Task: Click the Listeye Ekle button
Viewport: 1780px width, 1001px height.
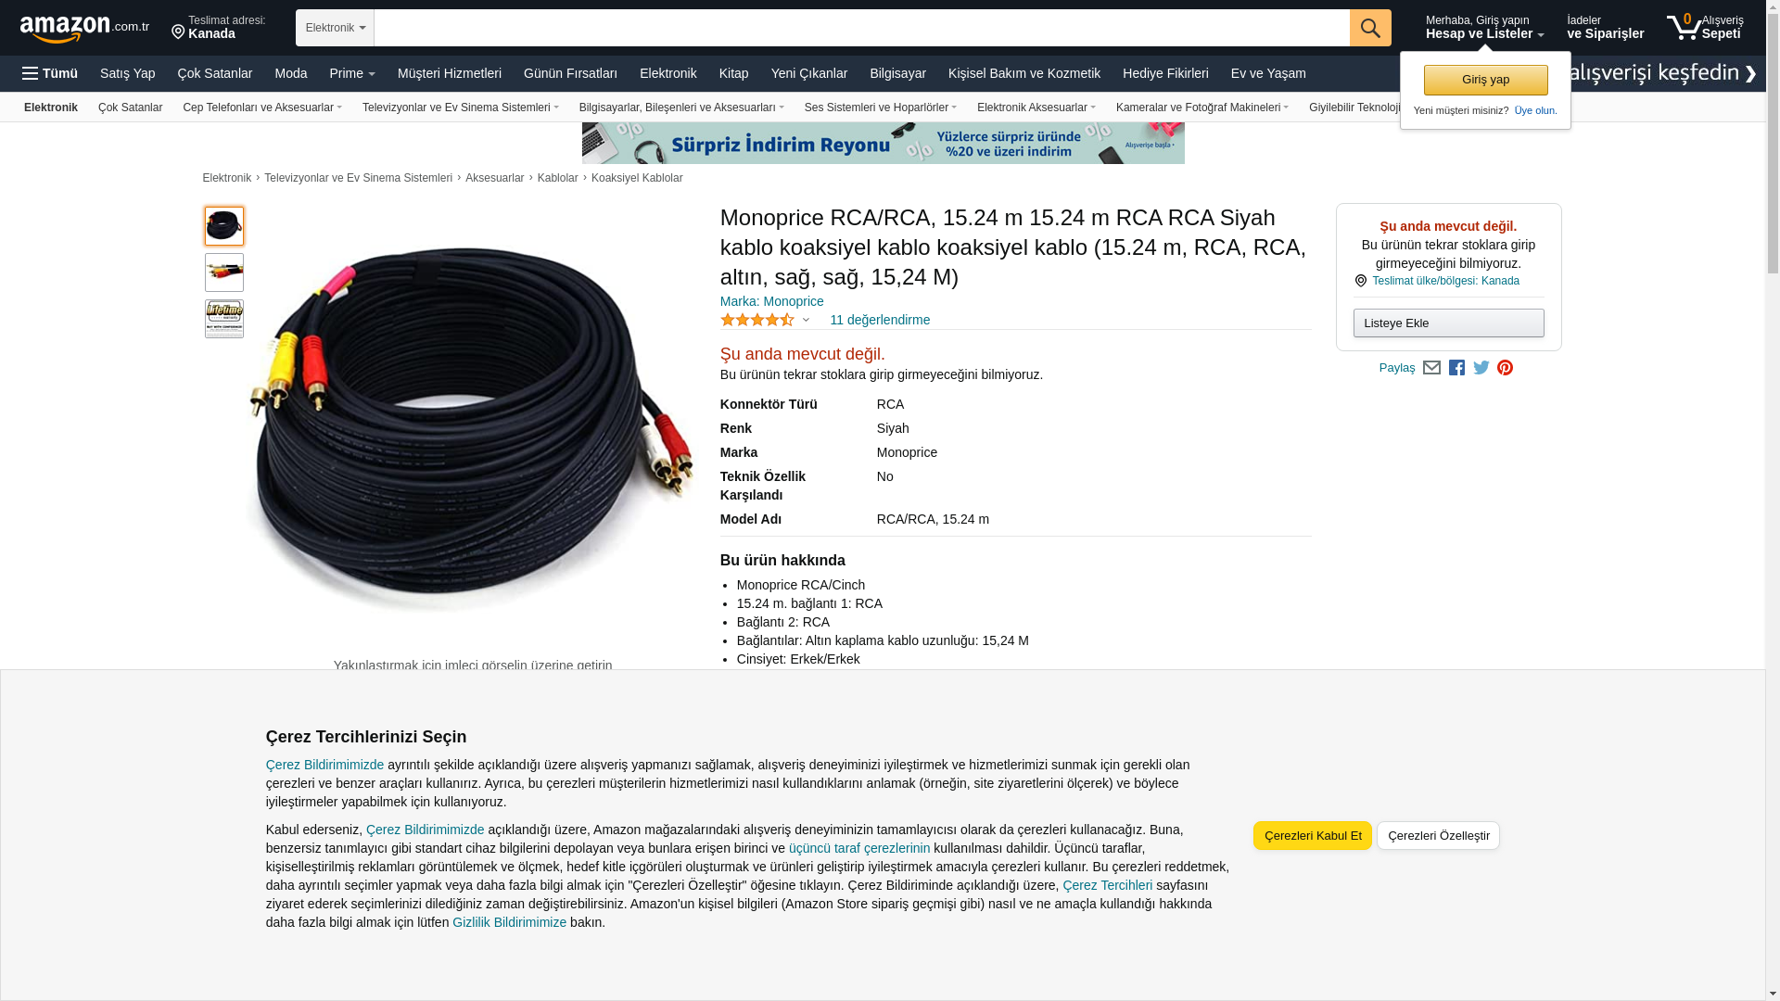Action: click(1448, 323)
